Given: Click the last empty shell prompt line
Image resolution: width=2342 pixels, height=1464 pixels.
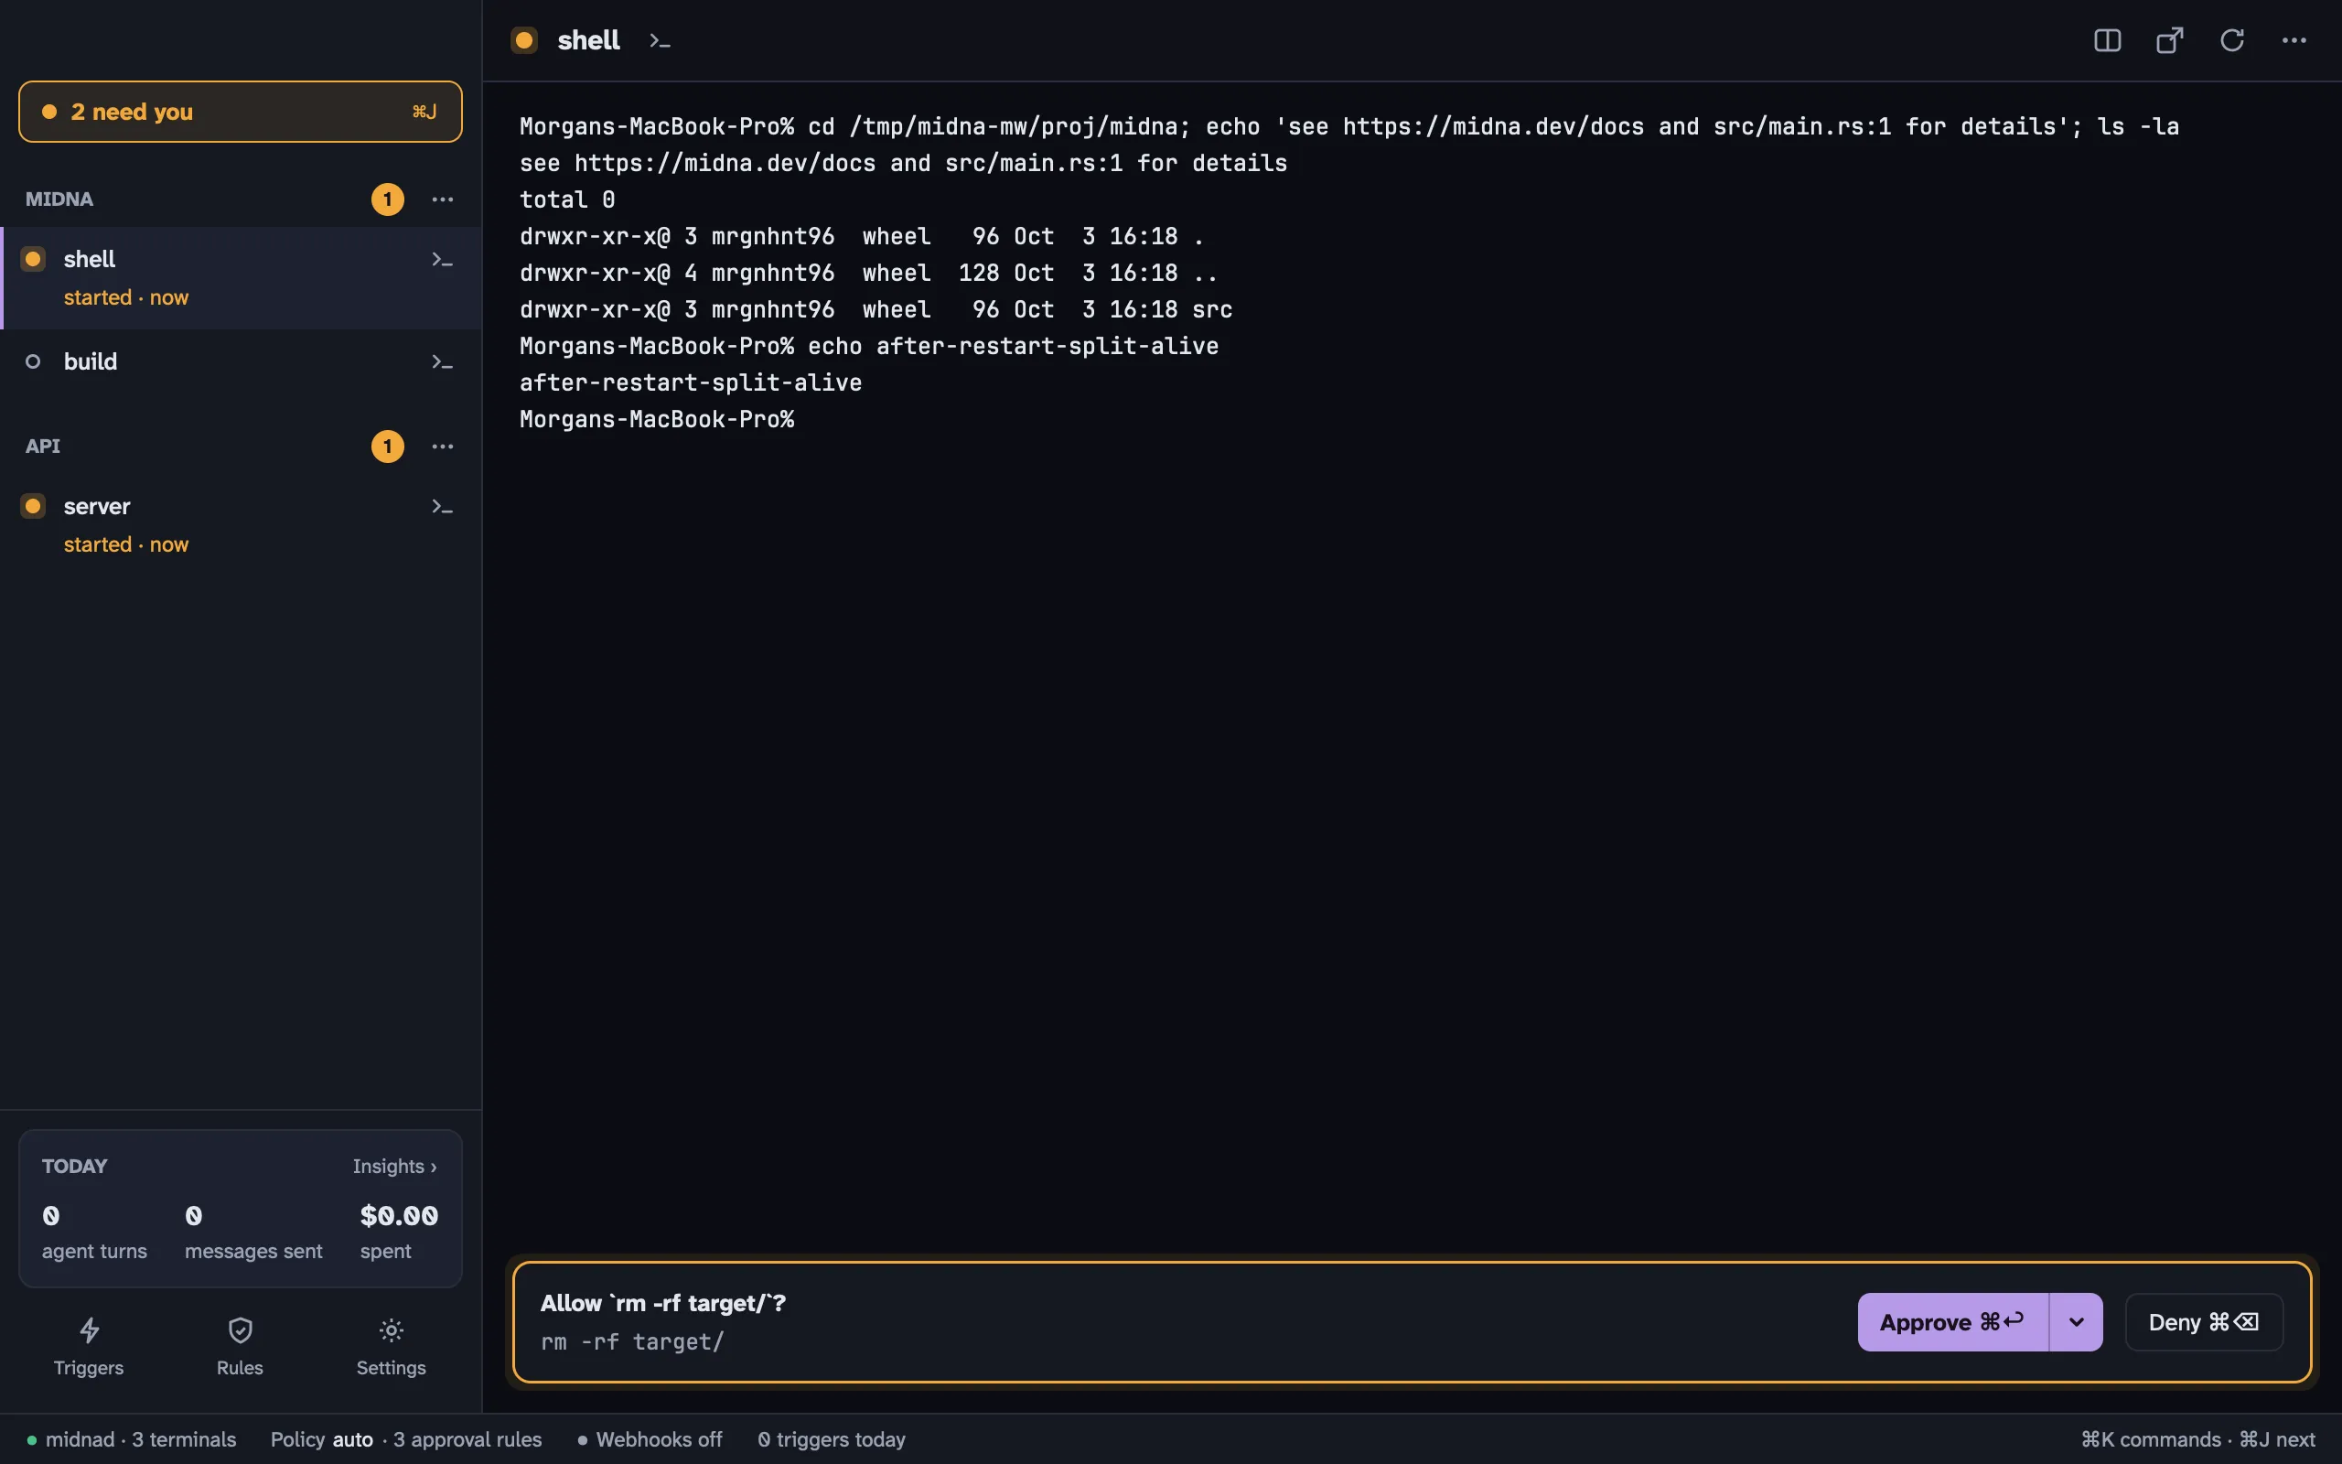Looking at the screenshot, I should point(657,419).
